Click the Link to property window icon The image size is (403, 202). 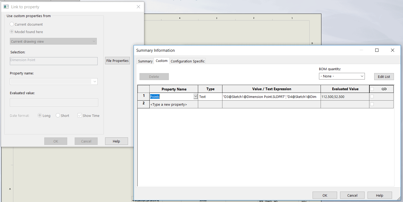tap(6, 7)
